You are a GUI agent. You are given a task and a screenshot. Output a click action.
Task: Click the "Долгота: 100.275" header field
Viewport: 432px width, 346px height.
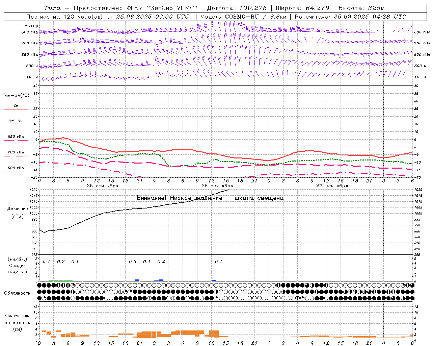pos(237,8)
